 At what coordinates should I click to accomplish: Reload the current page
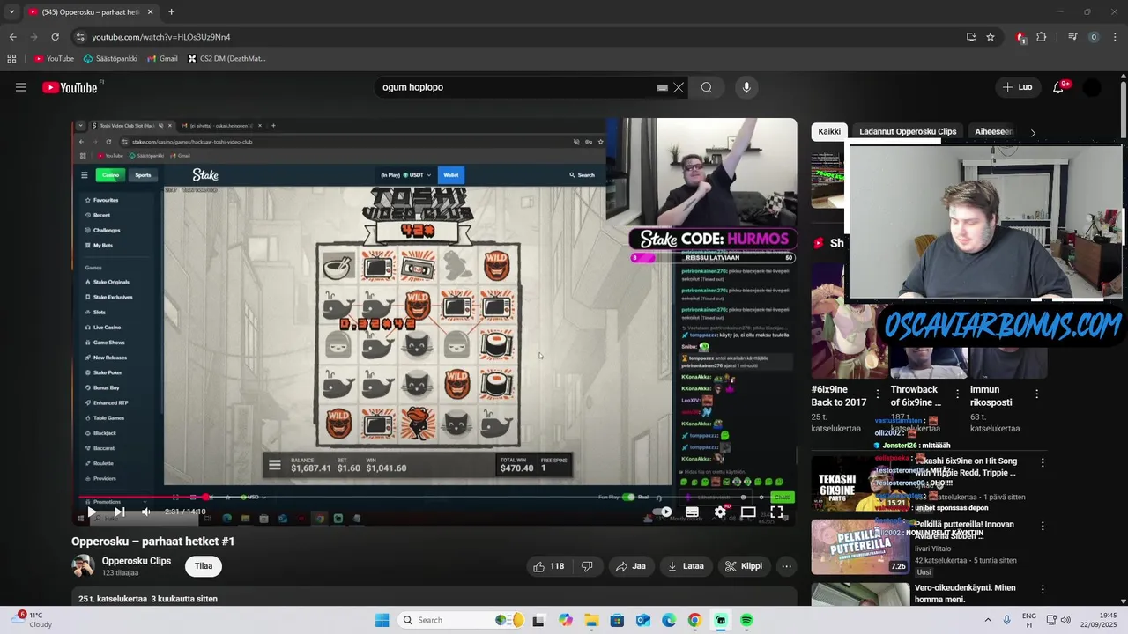55,37
